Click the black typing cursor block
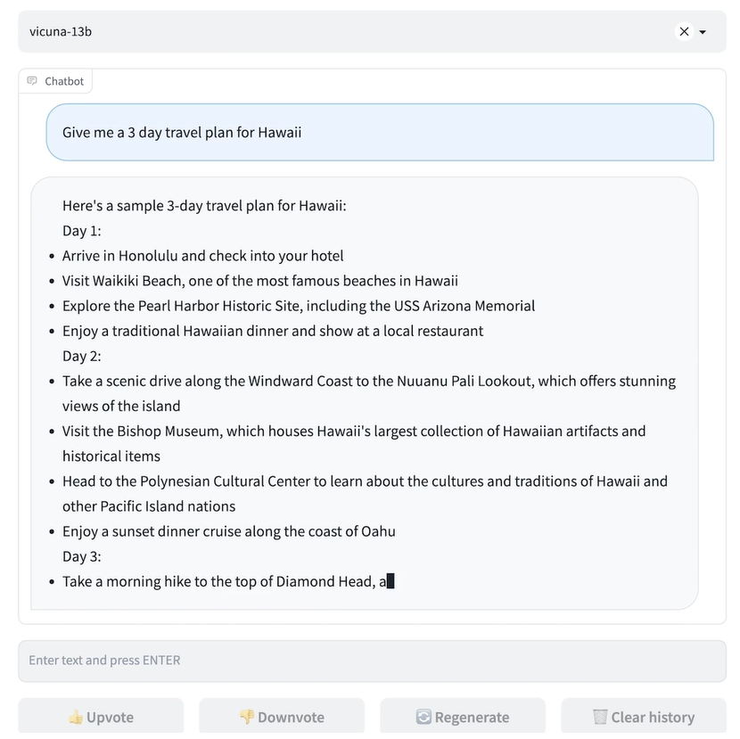 [x=391, y=581]
